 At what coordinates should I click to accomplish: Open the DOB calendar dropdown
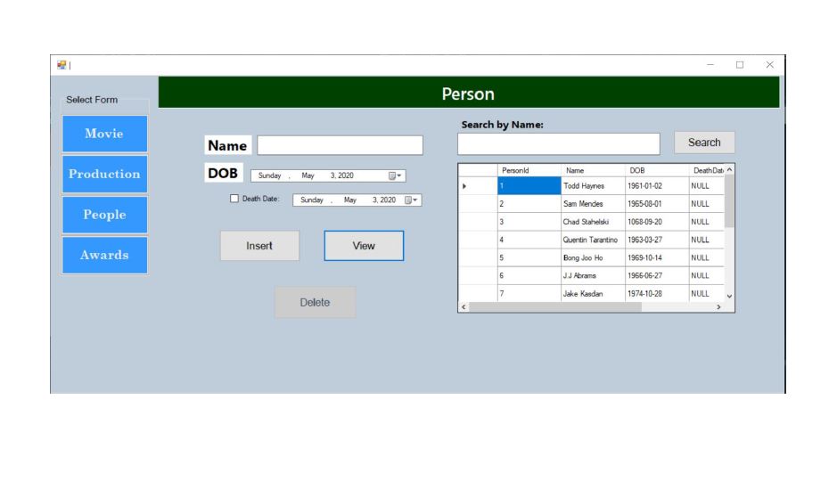(x=395, y=175)
